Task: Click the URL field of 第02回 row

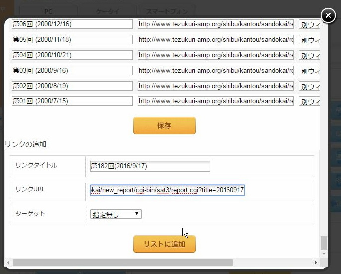Action: click(x=215, y=86)
